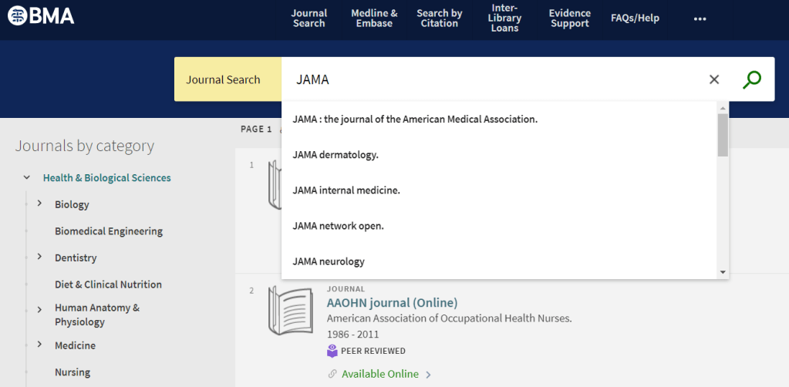Click into the JAMA search field
Viewport: 789px width, 387px height.
(494, 79)
